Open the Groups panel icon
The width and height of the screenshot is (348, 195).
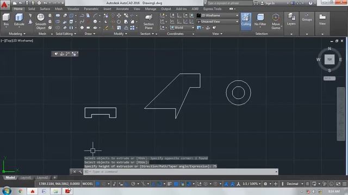coord(307,15)
